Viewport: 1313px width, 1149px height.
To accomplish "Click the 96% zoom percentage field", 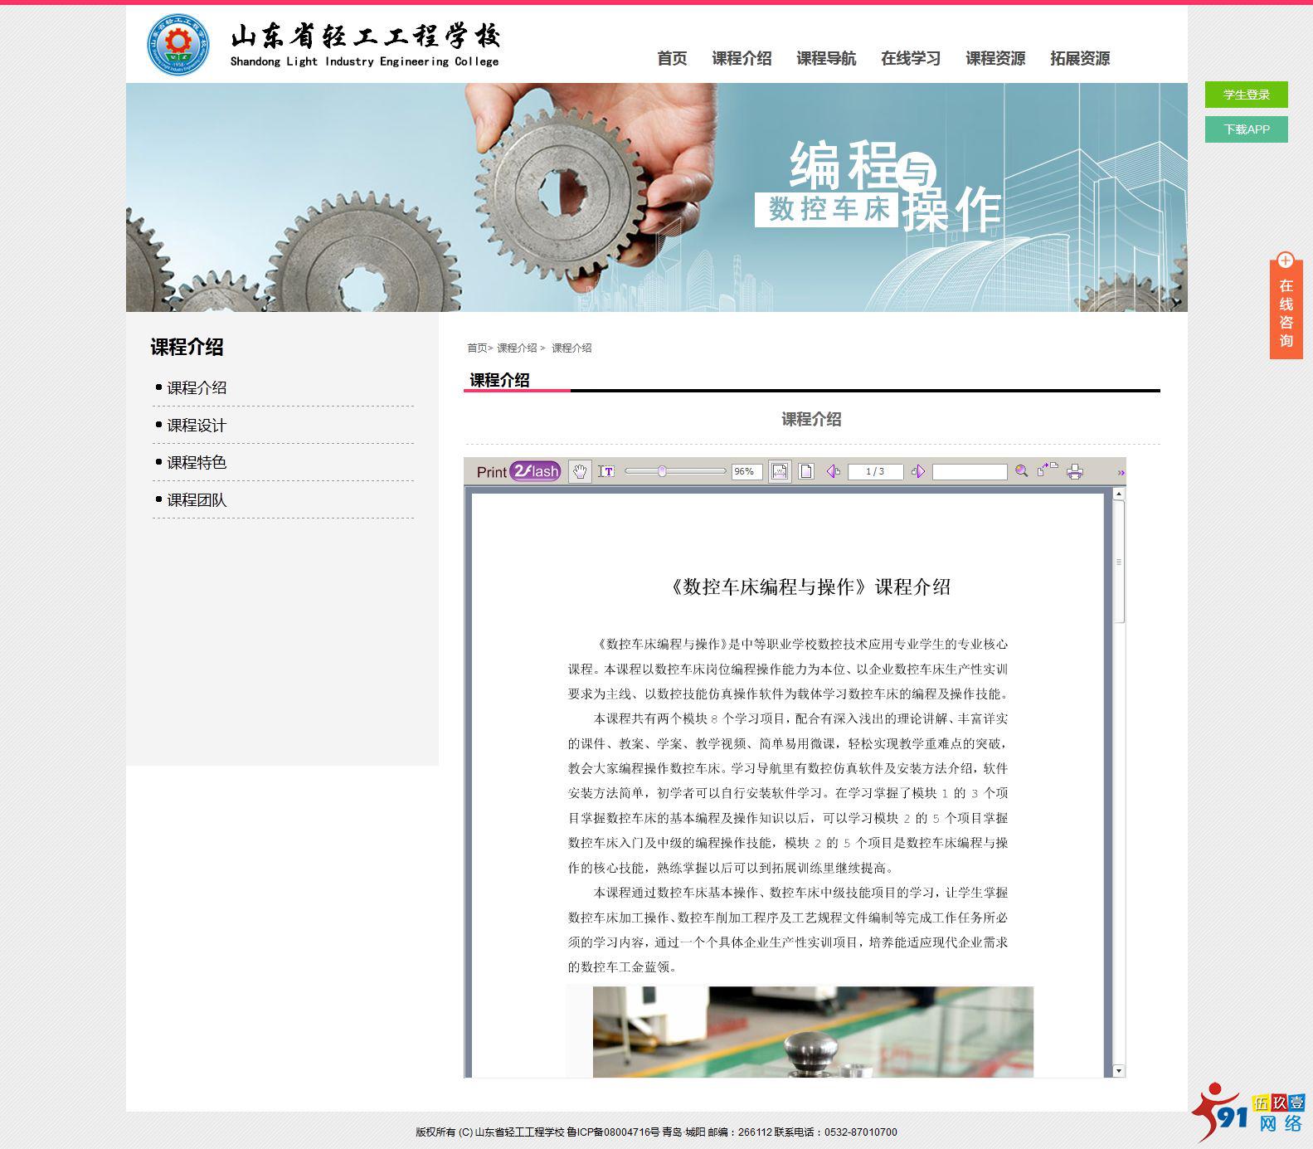I will click(x=746, y=471).
